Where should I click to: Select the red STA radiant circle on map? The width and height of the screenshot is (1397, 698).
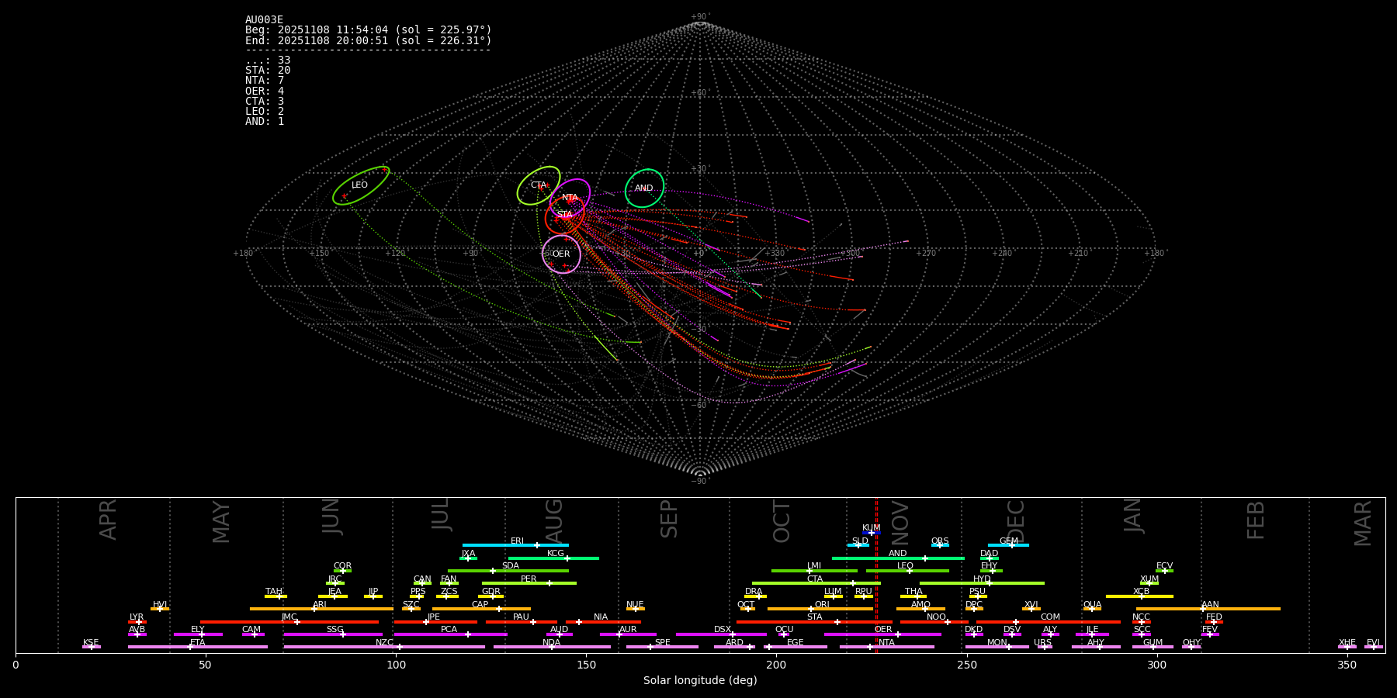click(x=564, y=215)
